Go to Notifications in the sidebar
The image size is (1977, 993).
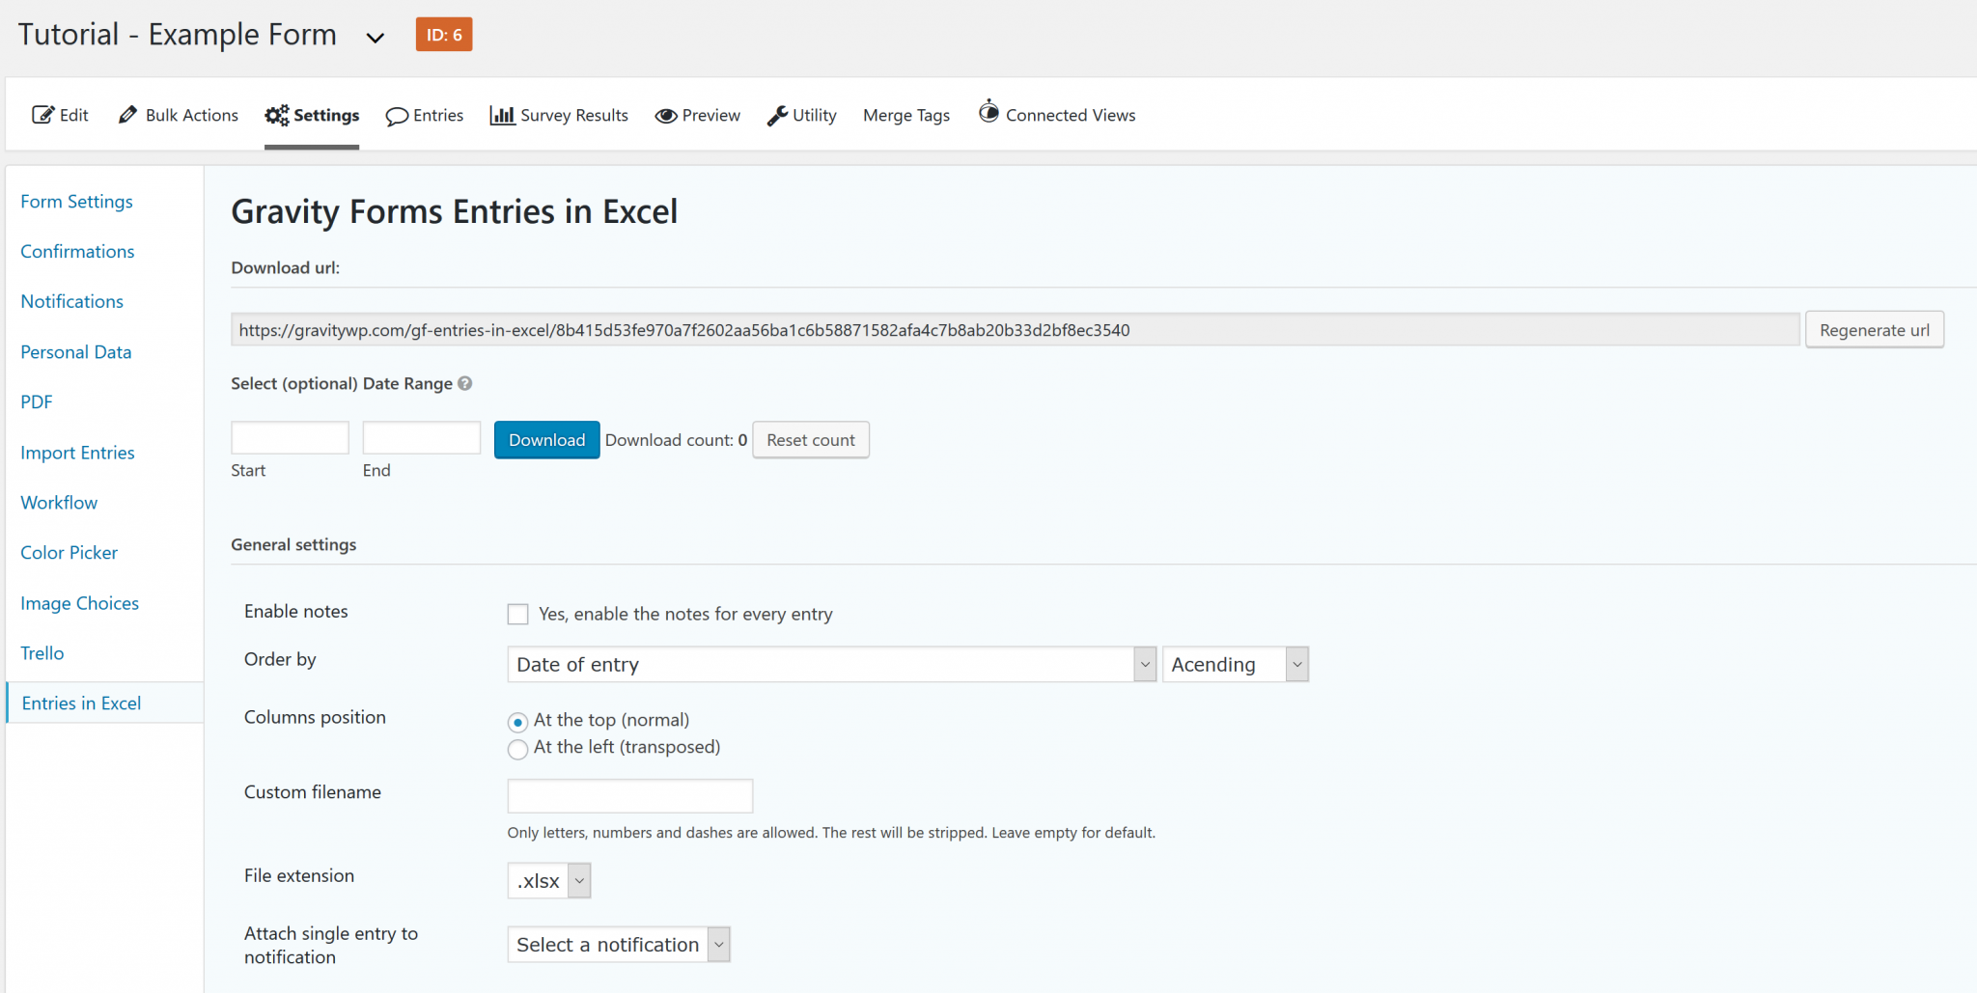coord(72,302)
